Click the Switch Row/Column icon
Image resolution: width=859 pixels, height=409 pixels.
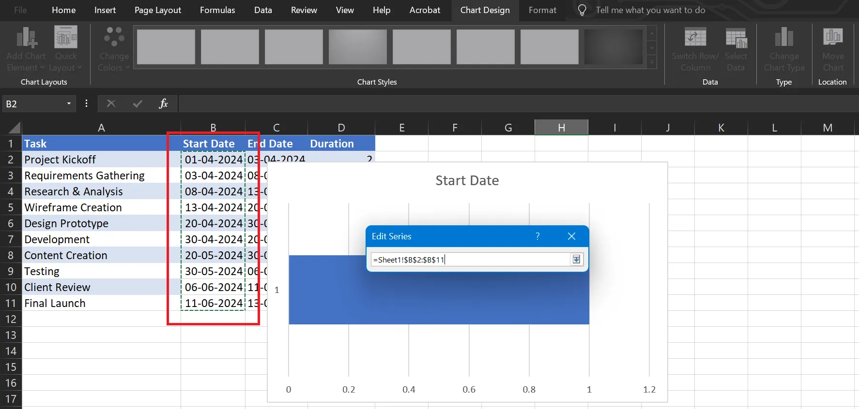[x=695, y=37]
